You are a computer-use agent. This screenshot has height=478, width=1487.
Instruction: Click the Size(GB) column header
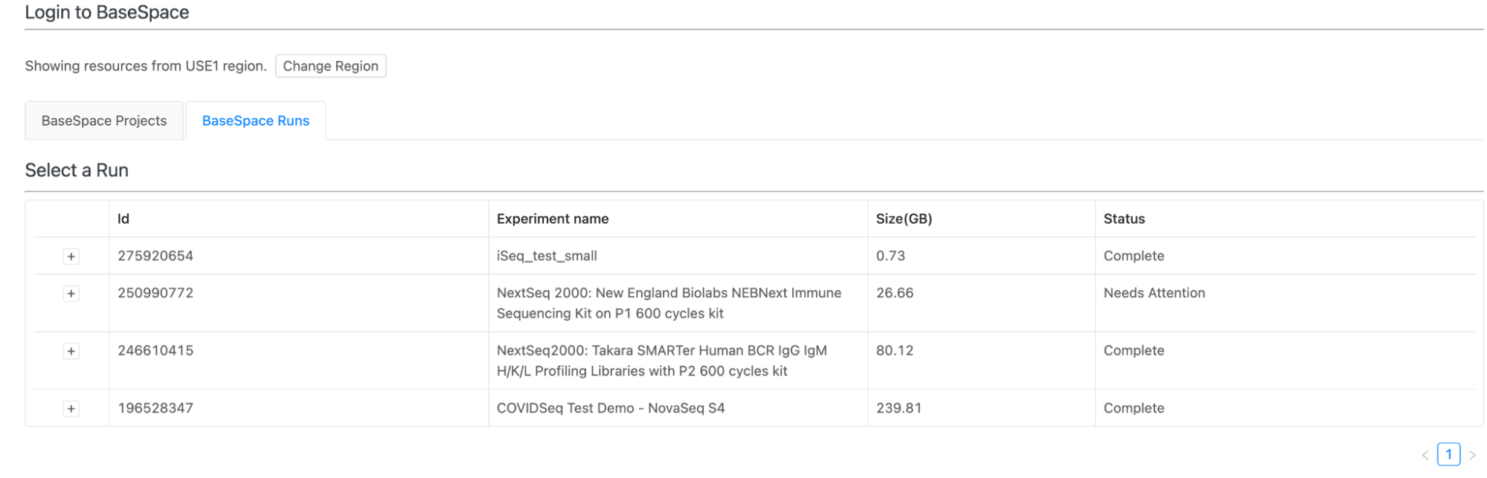pos(904,219)
